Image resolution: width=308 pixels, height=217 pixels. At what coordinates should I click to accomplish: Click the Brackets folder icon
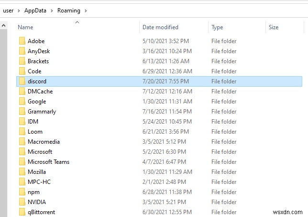tap(22, 61)
